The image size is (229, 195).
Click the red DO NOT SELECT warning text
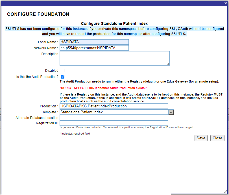tap(103, 88)
